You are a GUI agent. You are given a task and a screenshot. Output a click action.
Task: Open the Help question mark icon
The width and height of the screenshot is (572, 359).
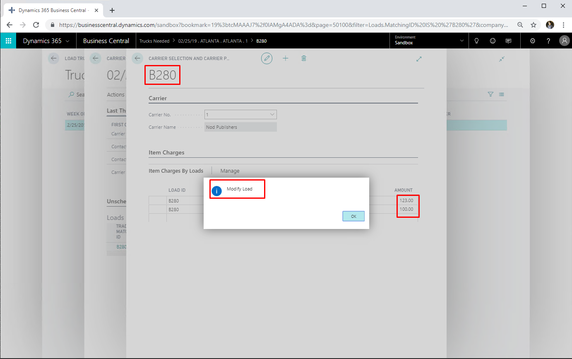(548, 41)
